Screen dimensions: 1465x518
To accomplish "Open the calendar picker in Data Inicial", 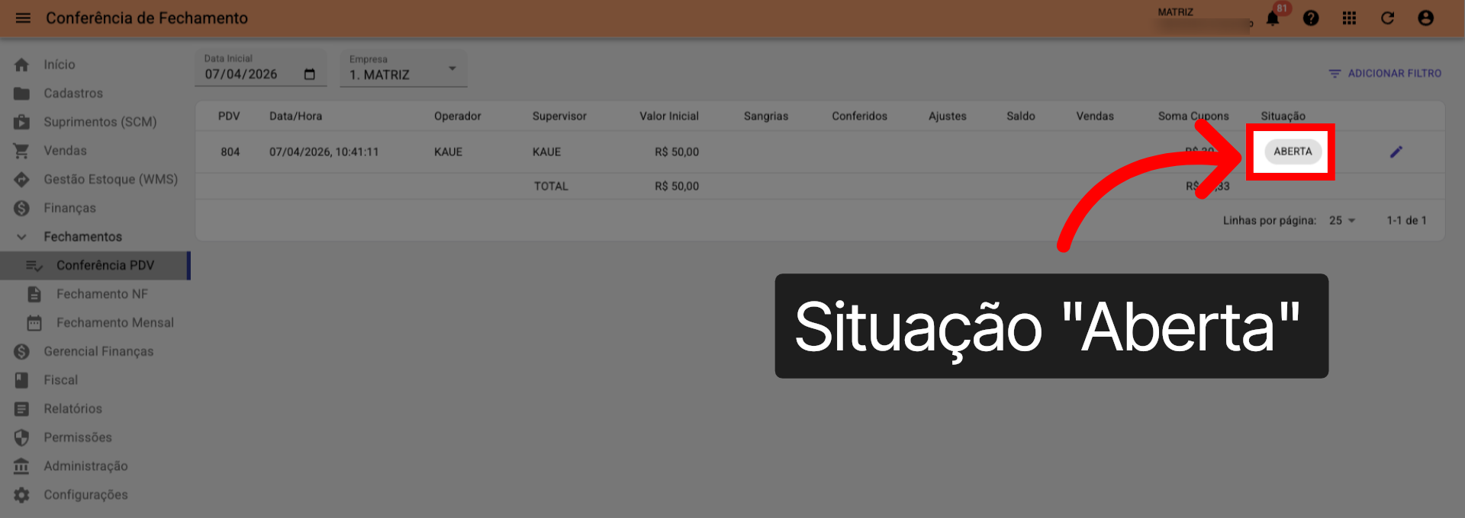I will 310,75.
